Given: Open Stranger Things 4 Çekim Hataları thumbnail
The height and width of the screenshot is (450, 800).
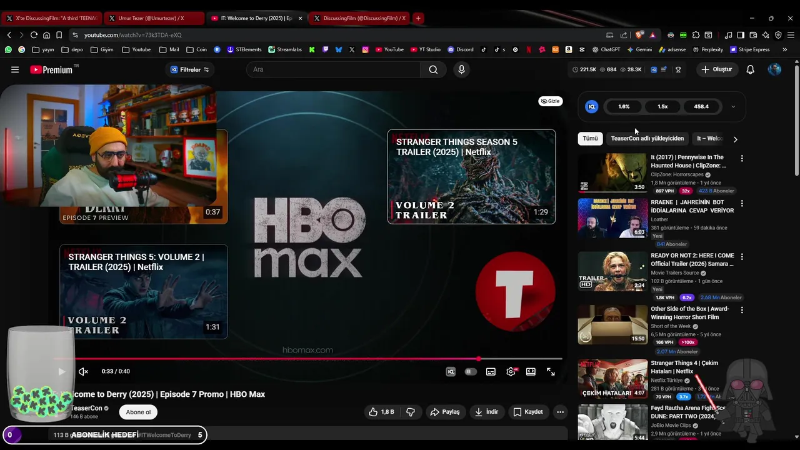Looking at the screenshot, I should click(x=612, y=379).
